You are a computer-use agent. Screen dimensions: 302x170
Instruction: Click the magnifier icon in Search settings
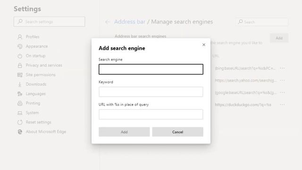tap(20, 21)
